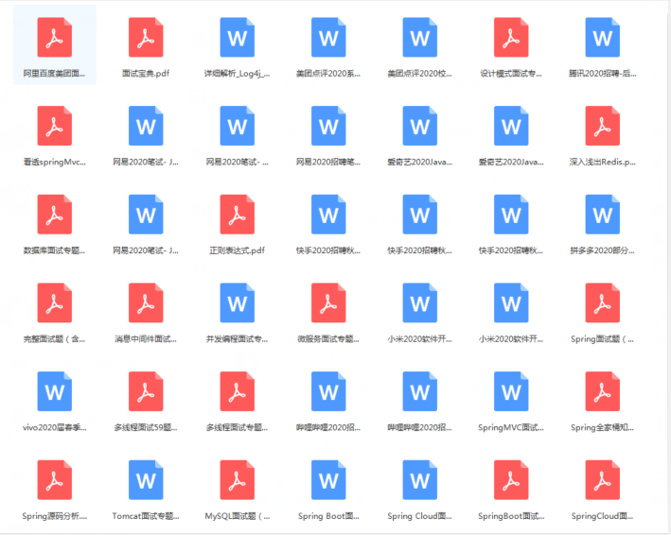The width and height of the screenshot is (671, 535).
Task: Select the Spring面试题（... PDF icon
Action: 603,302
